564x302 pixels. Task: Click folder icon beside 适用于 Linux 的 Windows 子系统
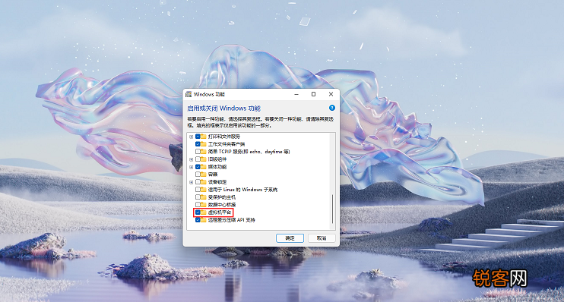pos(204,189)
